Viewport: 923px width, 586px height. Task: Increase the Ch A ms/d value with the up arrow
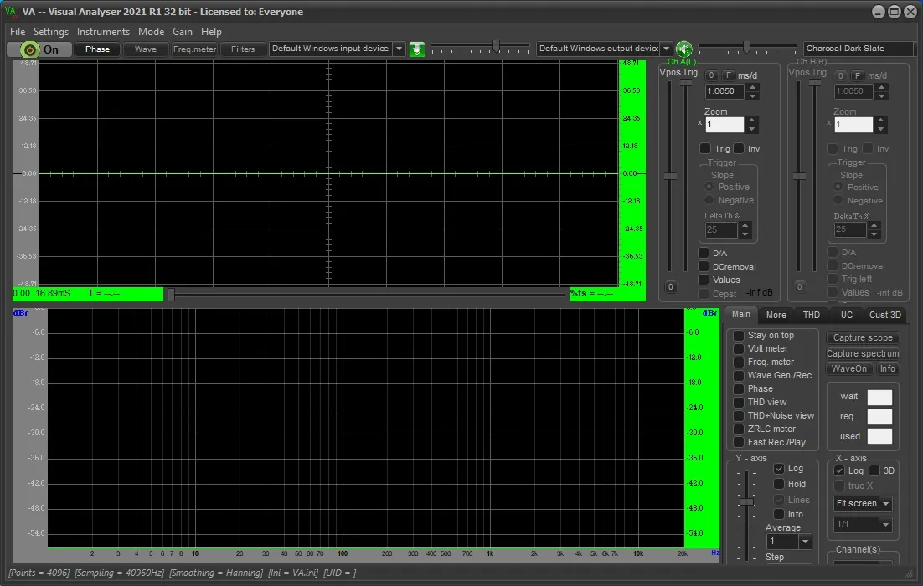pos(751,87)
